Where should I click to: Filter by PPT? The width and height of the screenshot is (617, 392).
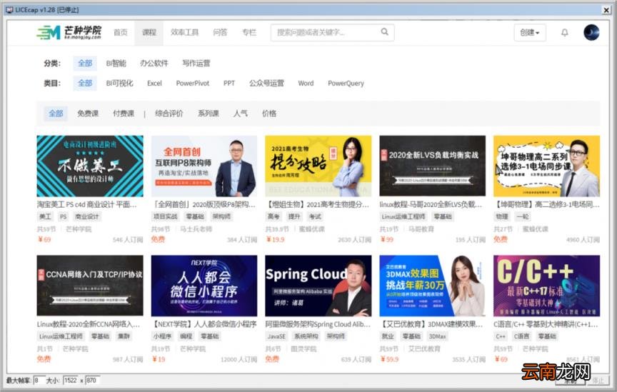coord(229,83)
